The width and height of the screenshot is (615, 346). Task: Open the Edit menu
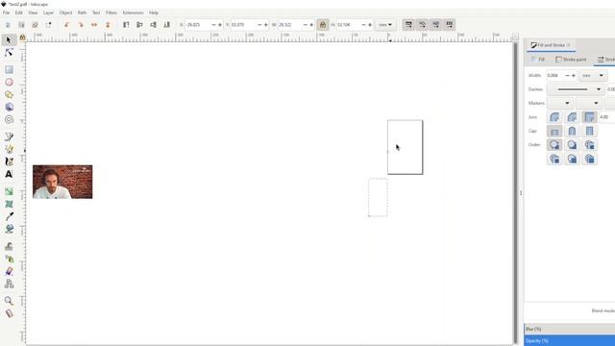point(19,12)
